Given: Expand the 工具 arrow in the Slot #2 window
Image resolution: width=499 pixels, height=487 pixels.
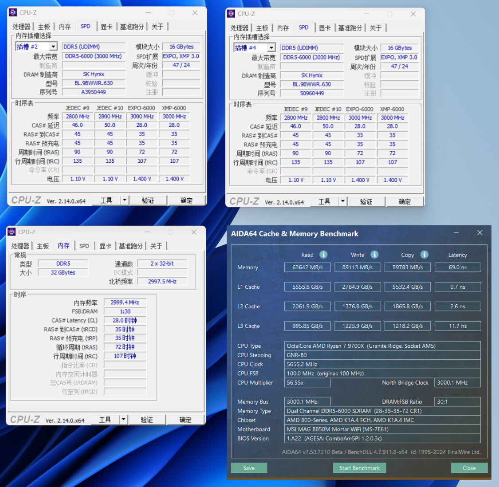Looking at the screenshot, I should click(125, 200).
